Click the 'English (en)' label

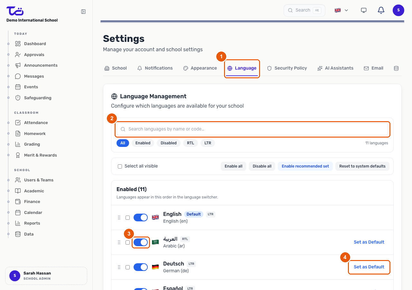tap(175, 221)
